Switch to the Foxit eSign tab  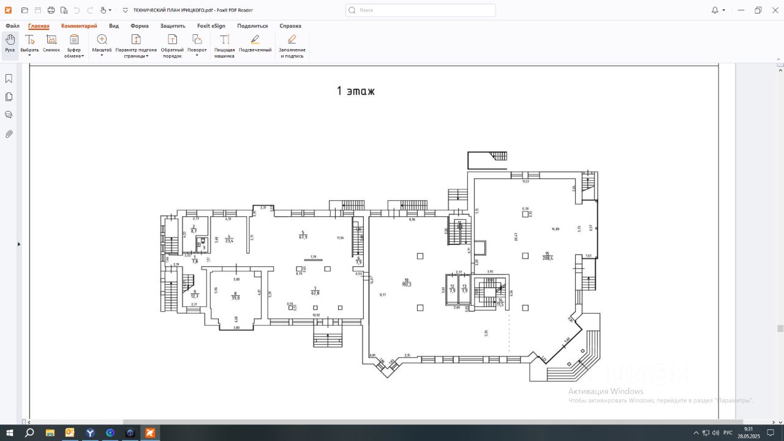click(211, 26)
